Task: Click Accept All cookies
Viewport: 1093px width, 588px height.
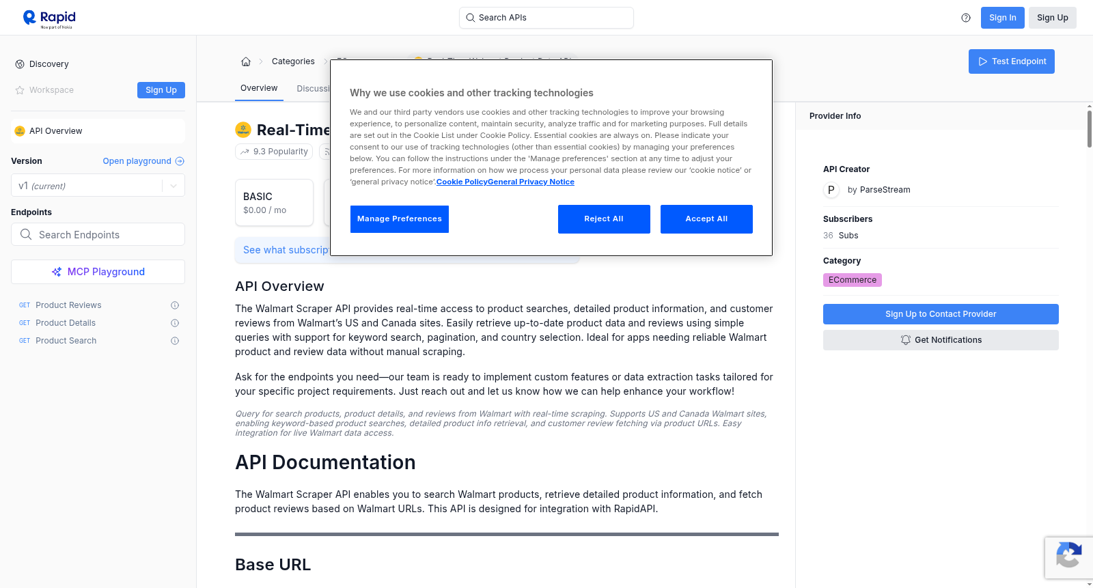Action: click(x=706, y=219)
